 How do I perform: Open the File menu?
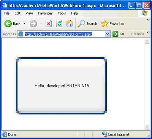pos(7,13)
